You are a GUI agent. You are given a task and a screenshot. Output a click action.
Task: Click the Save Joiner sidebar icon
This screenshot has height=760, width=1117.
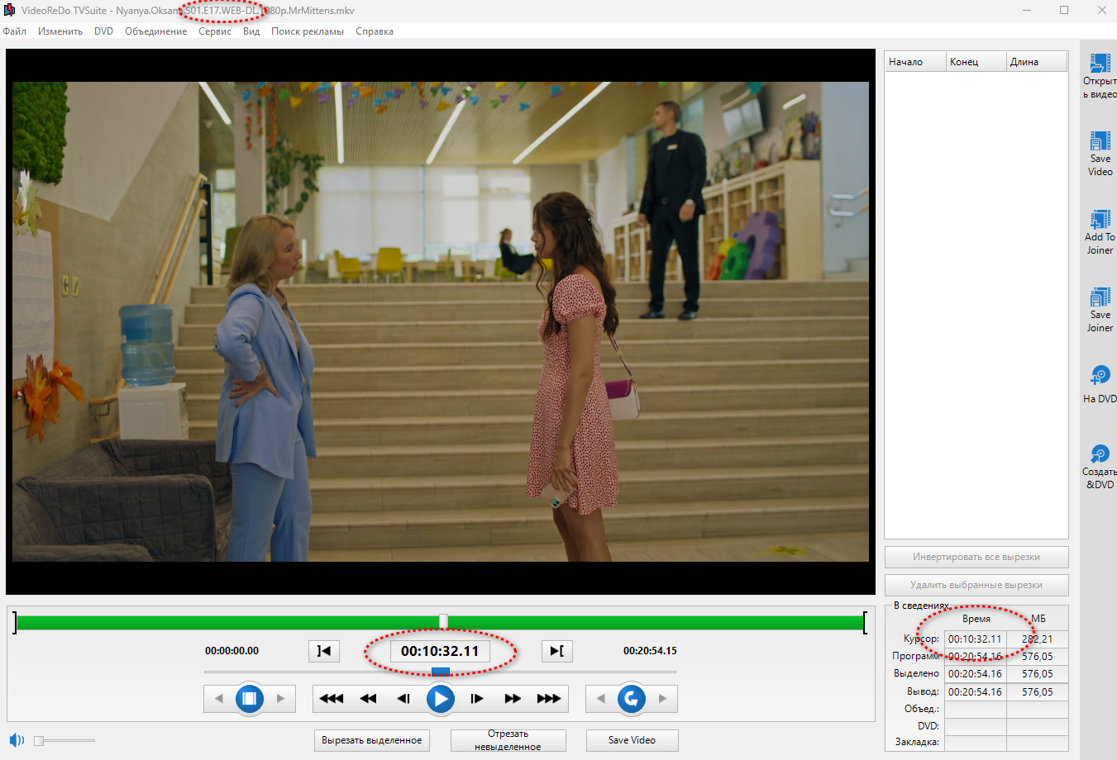point(1100,297)
